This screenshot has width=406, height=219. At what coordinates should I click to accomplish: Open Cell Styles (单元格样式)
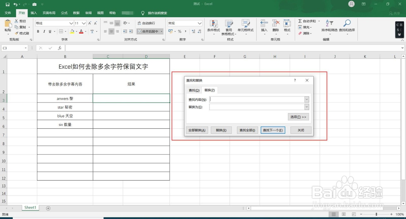[x=246, y=27]
